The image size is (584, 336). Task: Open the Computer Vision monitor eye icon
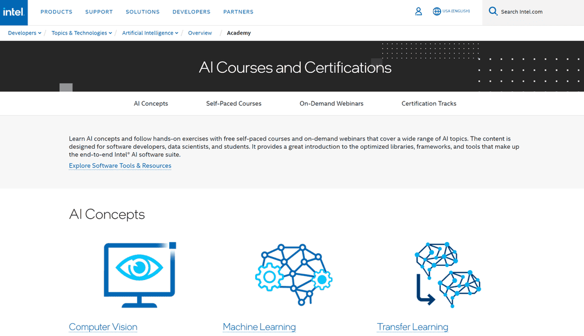tap(140, 275)
